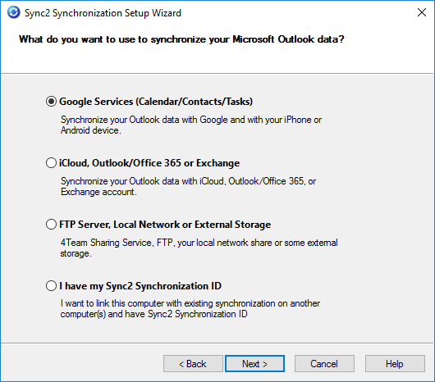Screen dimensions: 435x382
Task: Choose the iCloud, Outlook/Office 365 radio button
Action: pyautogui.click(x=52, y=163)
